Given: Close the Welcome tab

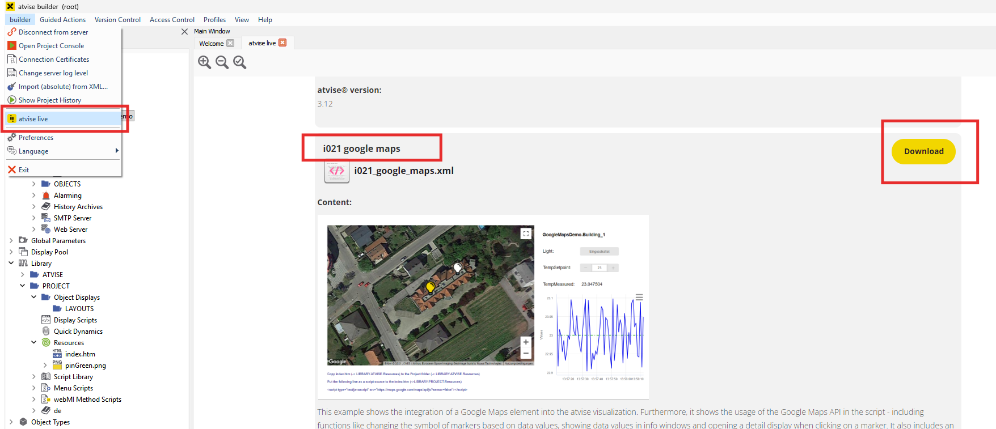Looking at the screenshot, I should pyautogui.click(x=230, y=43).
